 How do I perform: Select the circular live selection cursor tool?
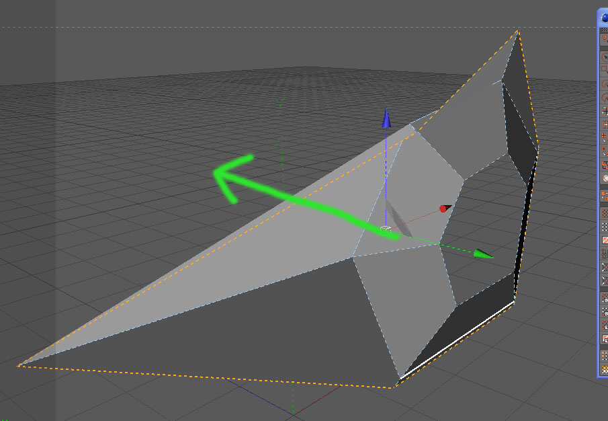[605, 57]
